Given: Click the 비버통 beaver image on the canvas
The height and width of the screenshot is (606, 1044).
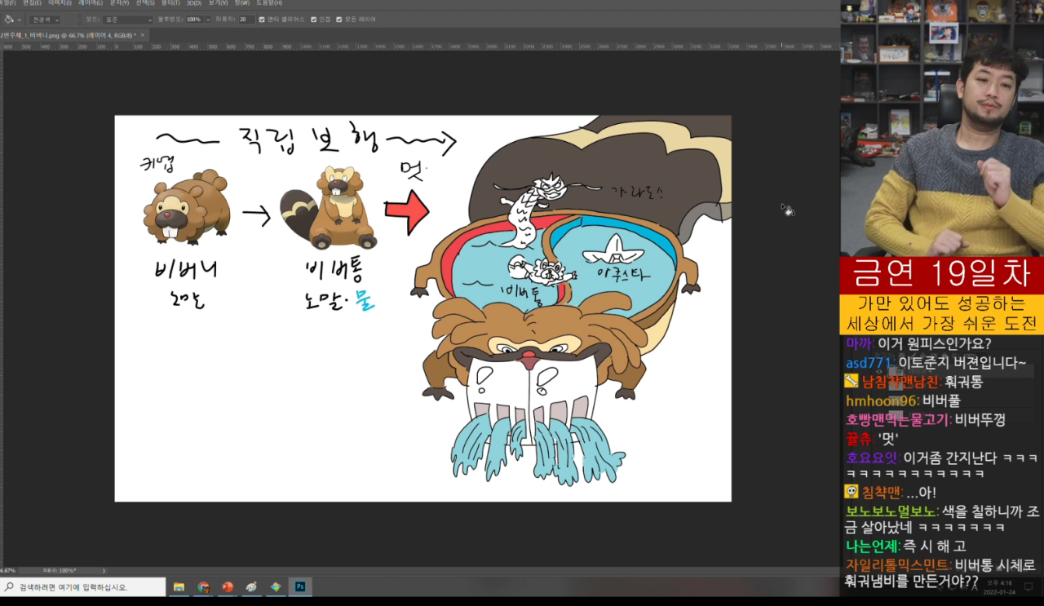Looking at the screenshot, I should (x=330, y=208).
